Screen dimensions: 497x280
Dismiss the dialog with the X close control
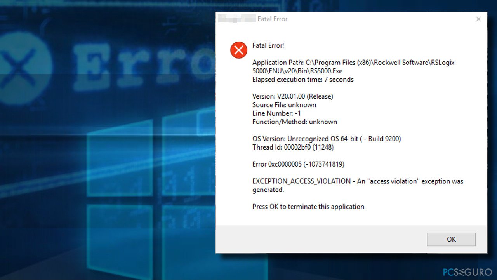(x=478, y=19)
